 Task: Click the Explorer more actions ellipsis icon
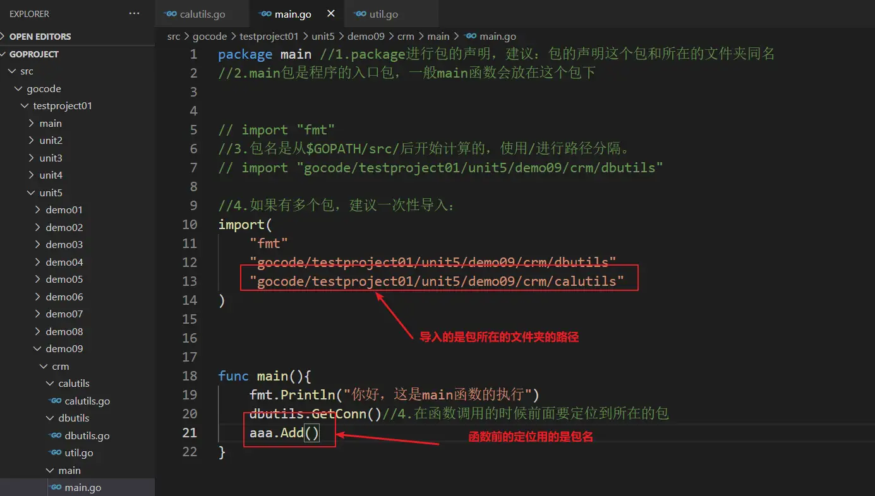[135, 14]
